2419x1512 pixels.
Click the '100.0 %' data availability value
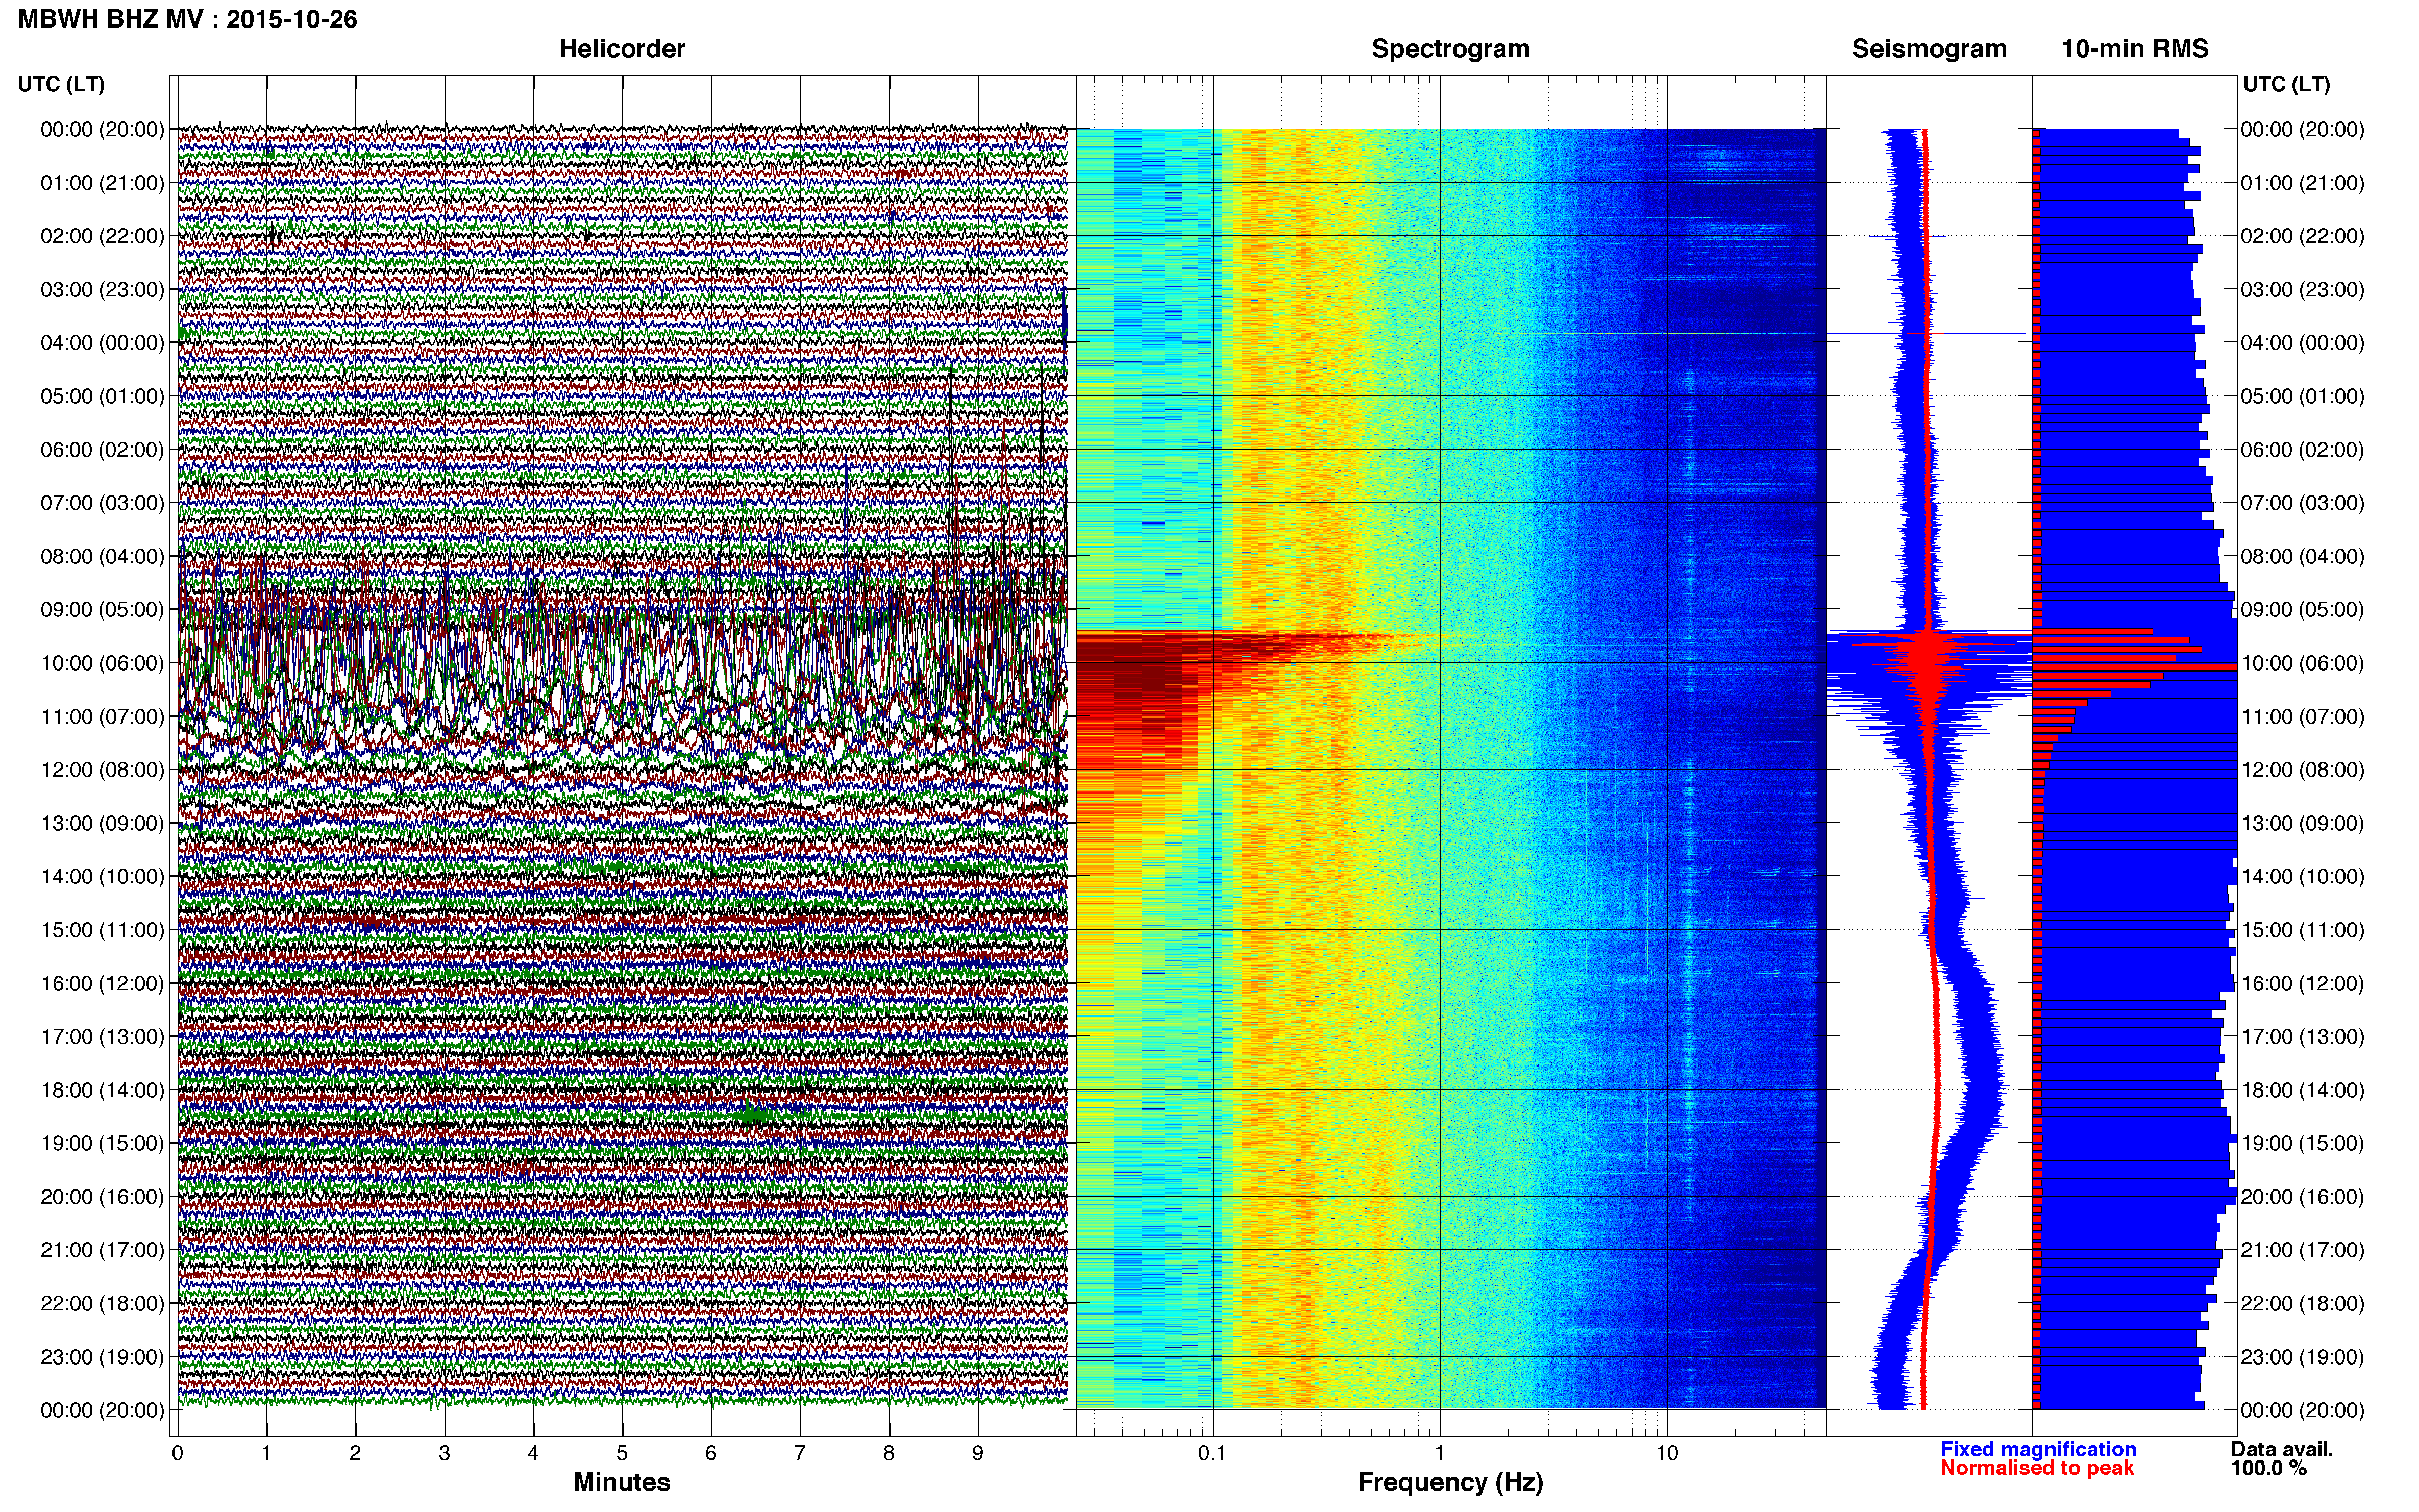pos(2269,1468)
